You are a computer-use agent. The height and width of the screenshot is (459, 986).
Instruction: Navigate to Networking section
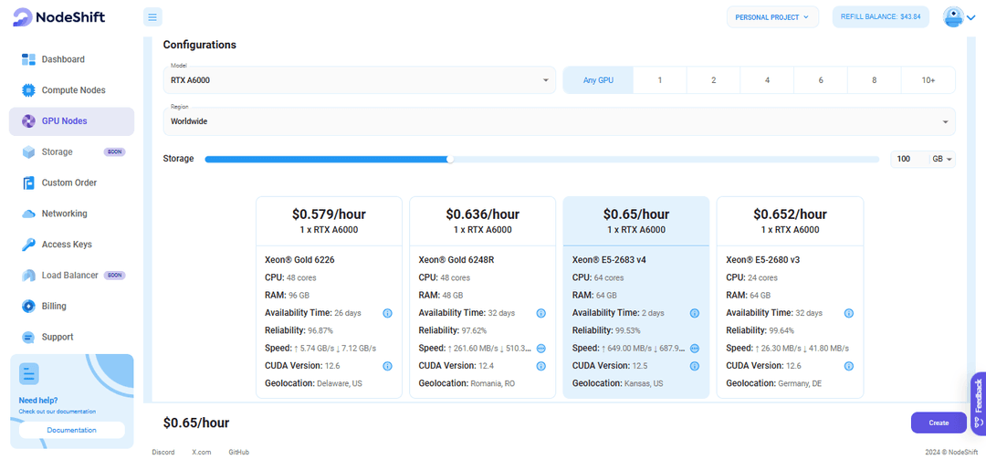(71, 214)
